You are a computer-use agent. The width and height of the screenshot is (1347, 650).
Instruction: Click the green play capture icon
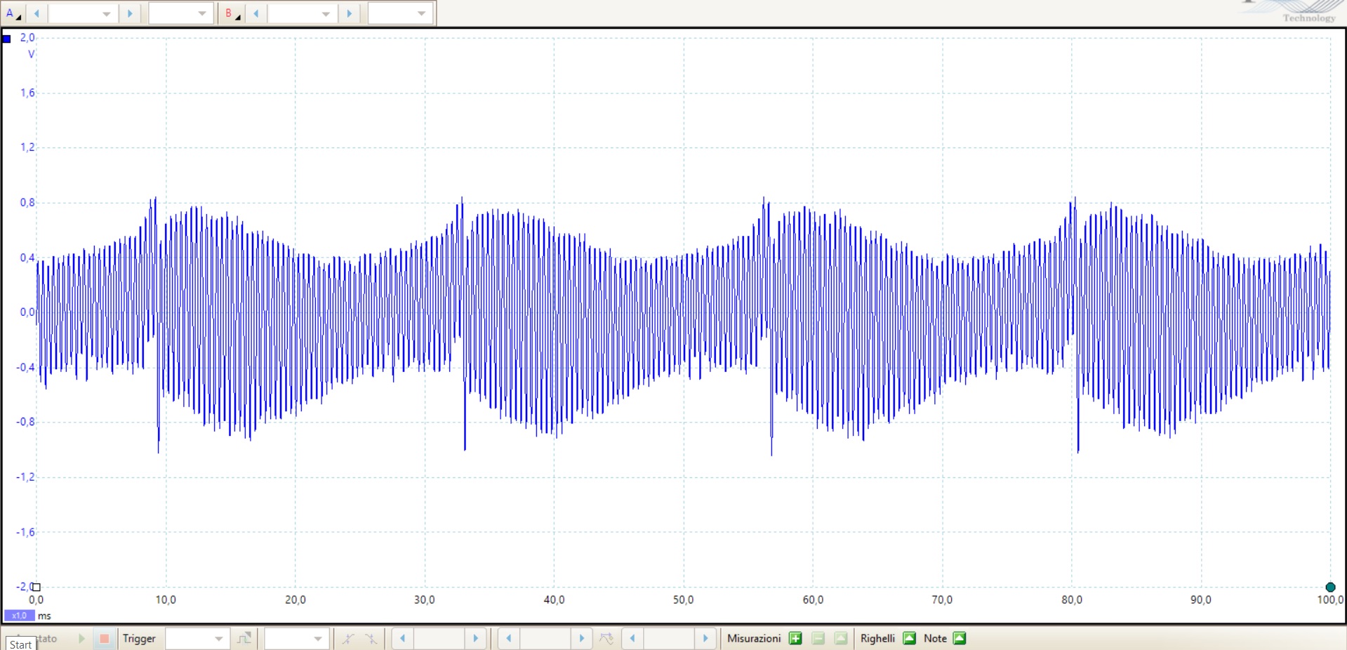click(81, 639)
